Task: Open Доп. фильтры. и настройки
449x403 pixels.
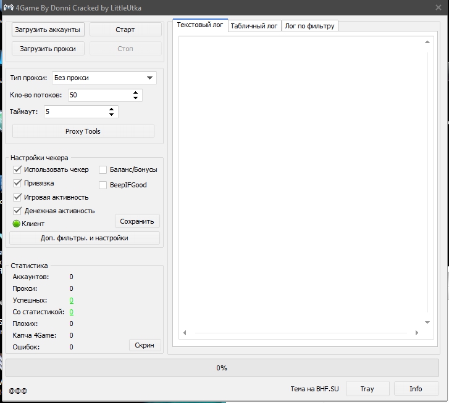Action: point(85,238)
